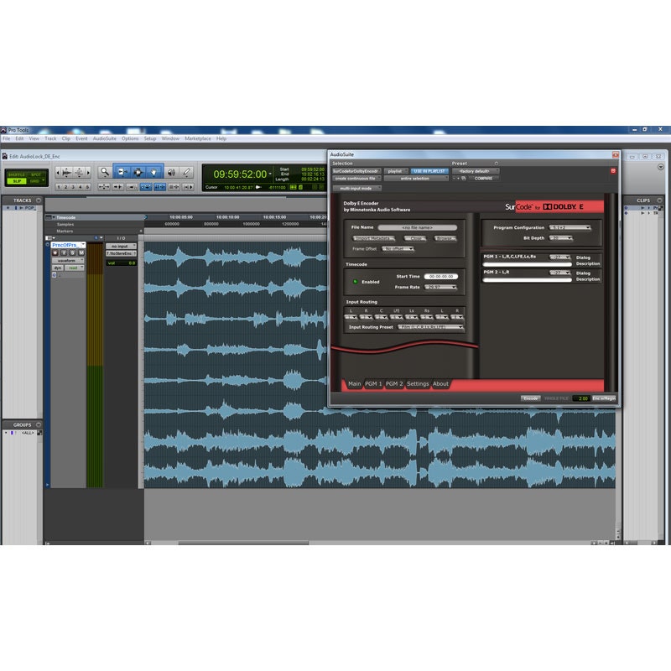
Task: Open the Setup menu
Action: (x=150, y=138)
